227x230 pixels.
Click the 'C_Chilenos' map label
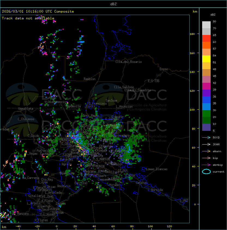tap(26, 119)
